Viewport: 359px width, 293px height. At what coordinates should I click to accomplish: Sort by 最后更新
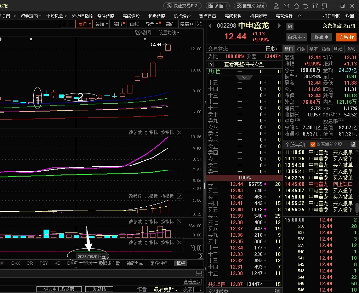165,289
